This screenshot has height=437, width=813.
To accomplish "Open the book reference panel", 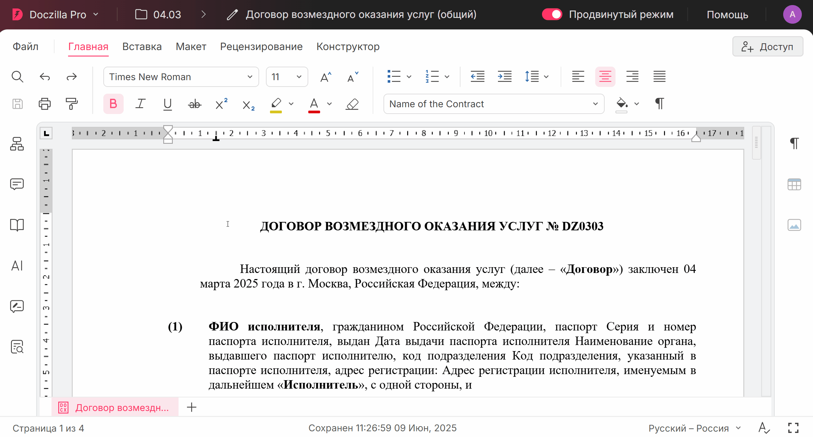I will (x=17, y=225).
